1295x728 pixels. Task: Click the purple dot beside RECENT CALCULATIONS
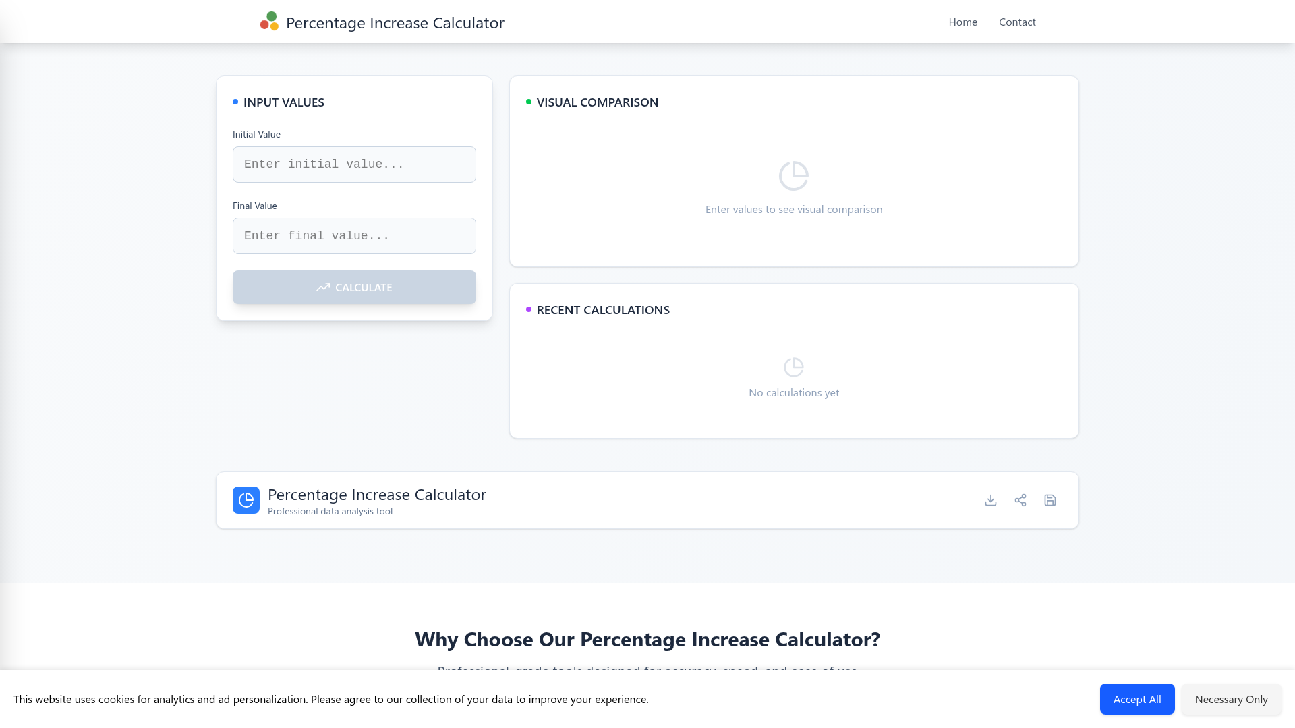[528, 309]
